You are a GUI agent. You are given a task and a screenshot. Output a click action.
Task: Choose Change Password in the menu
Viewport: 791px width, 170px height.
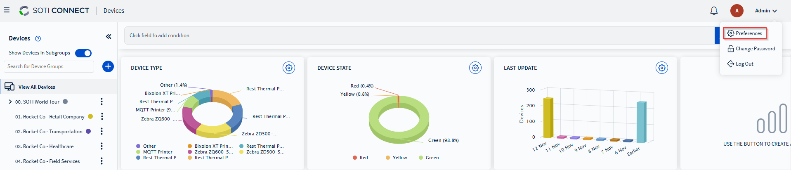point(751,49)
